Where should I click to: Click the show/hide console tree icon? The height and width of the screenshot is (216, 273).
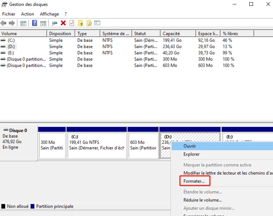23,23
